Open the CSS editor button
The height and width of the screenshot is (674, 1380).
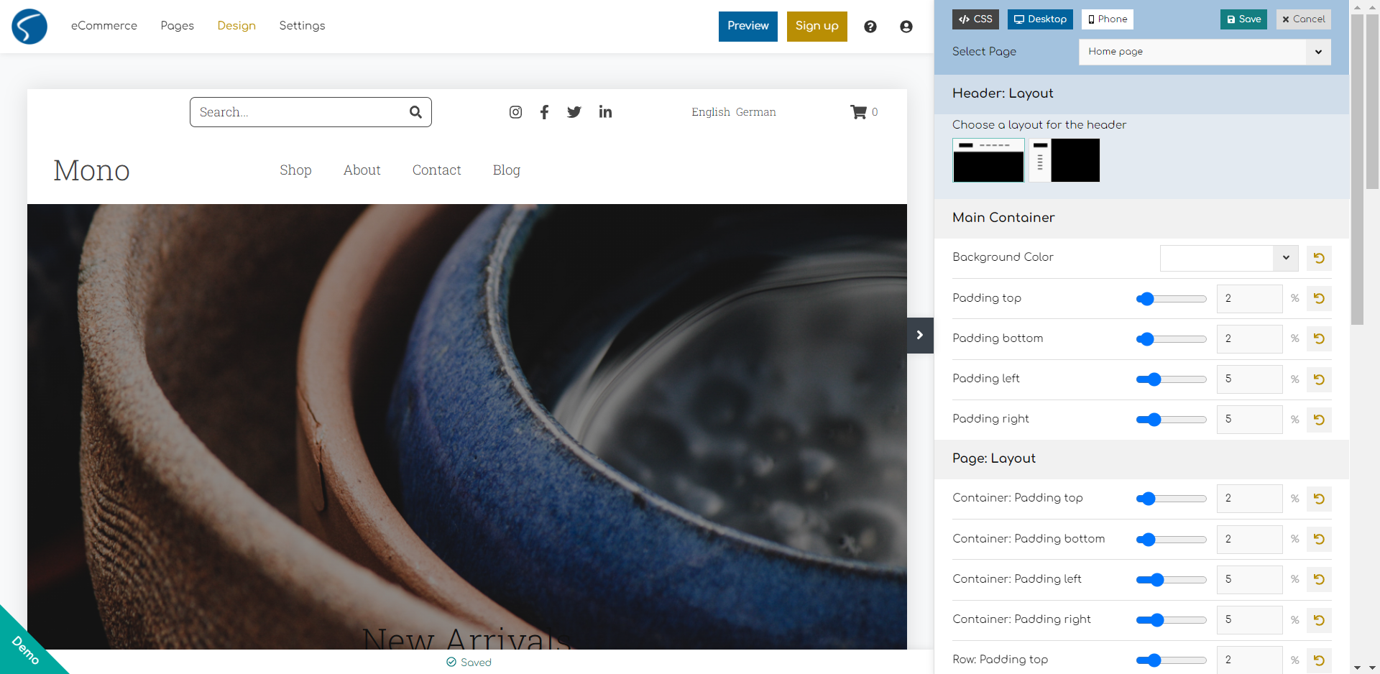(x=975, y=19)
